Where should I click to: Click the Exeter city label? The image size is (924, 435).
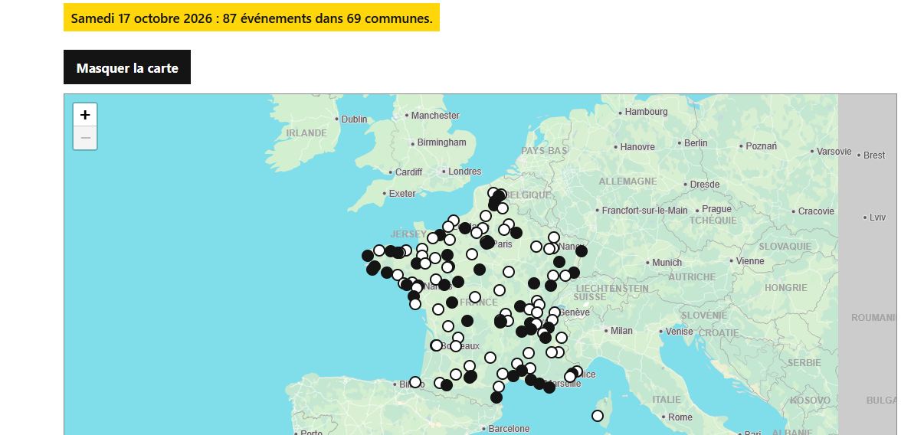click(x=402, y=194)
